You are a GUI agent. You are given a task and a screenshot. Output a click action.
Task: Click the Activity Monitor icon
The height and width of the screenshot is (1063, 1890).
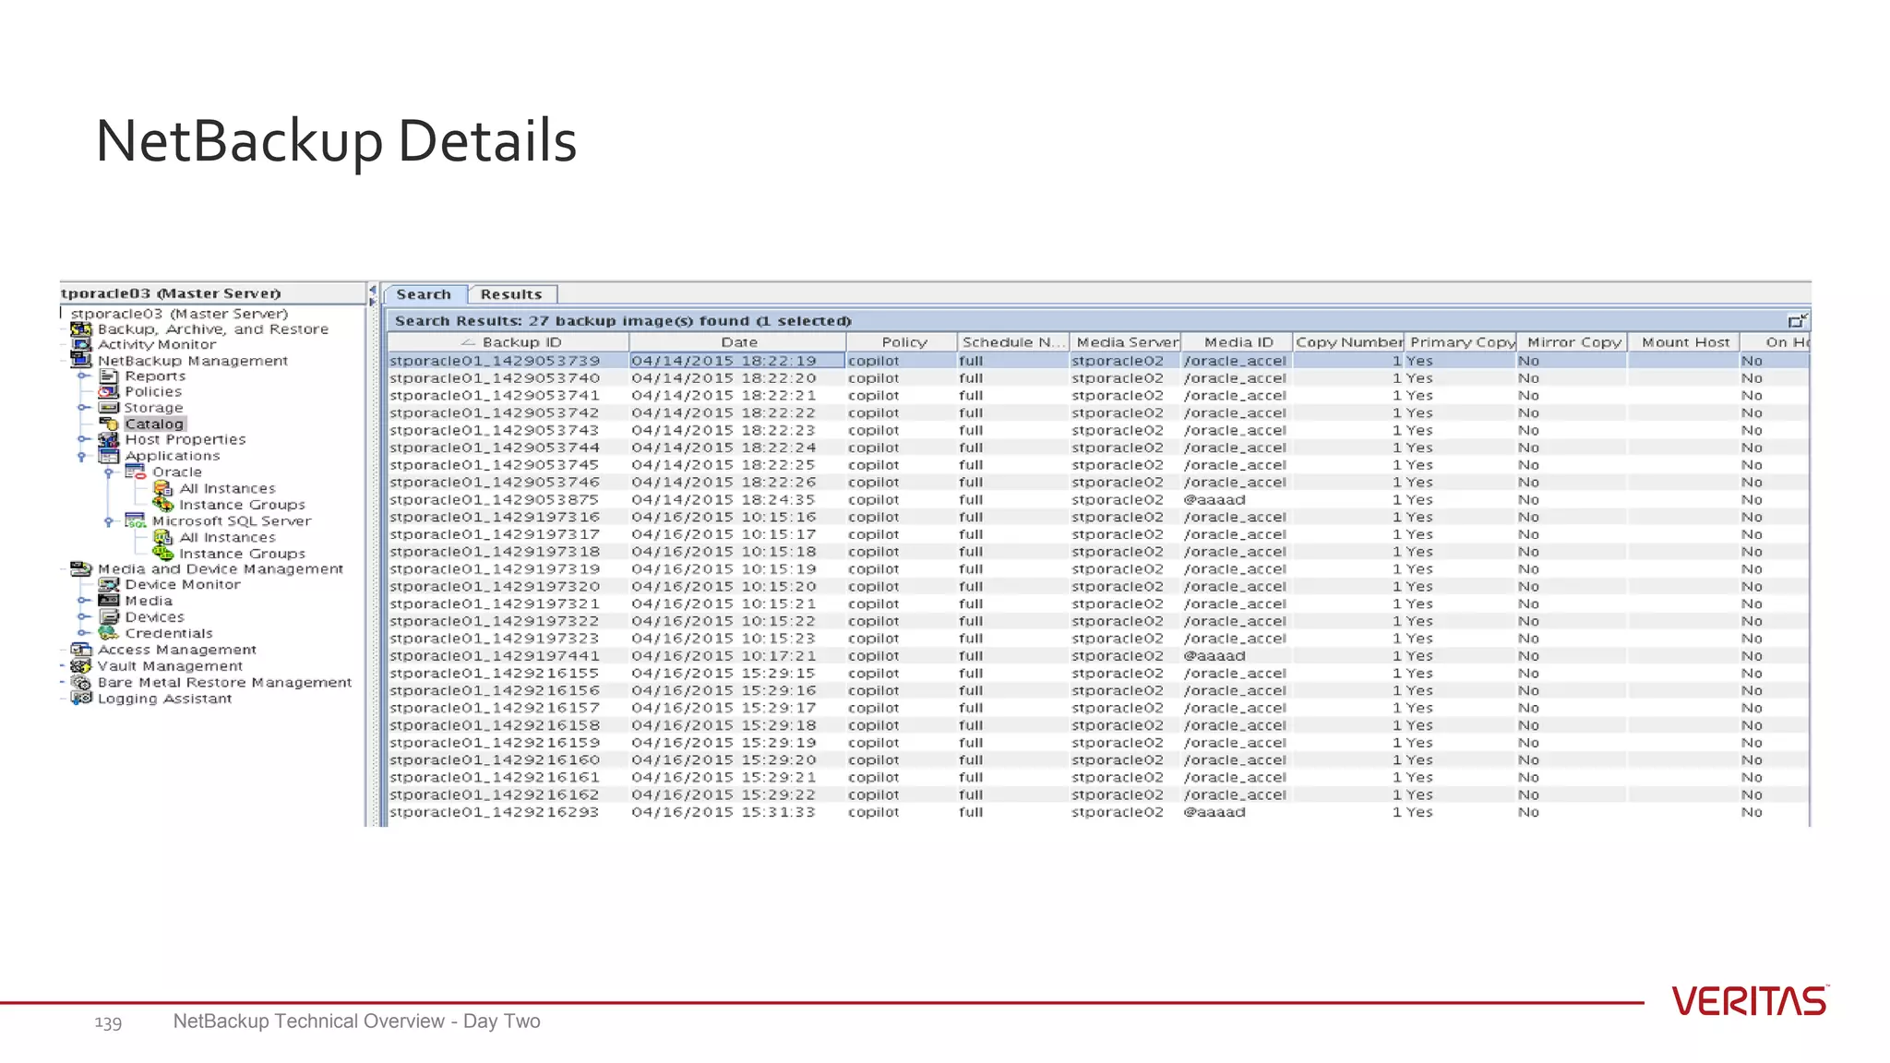[81, 345]
